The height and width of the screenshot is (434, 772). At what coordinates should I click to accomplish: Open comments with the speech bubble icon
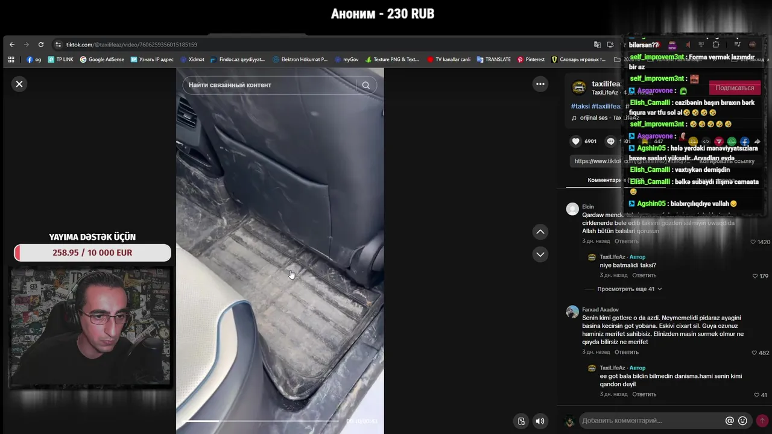611,141
